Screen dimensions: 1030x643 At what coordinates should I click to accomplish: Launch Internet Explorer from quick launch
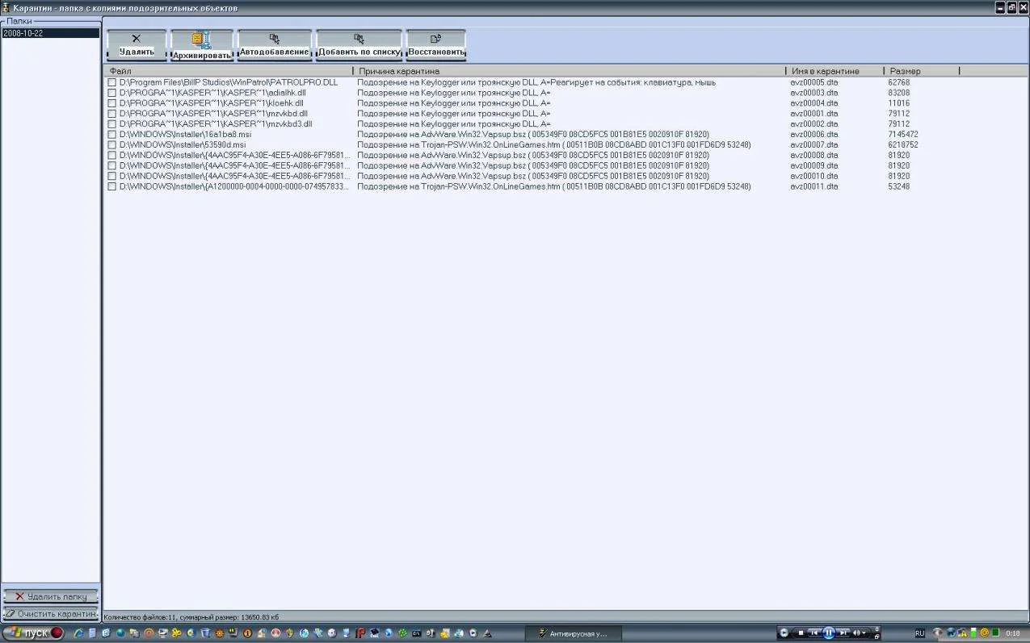coord(80,633)
